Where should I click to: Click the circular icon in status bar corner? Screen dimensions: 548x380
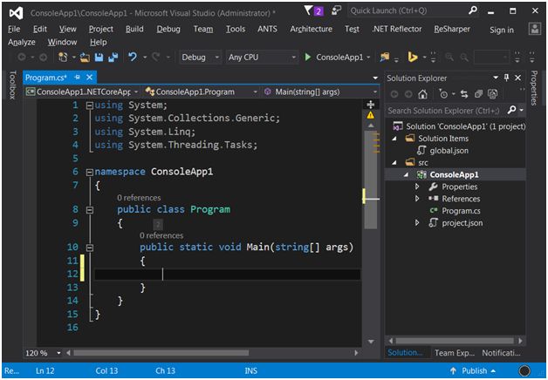(x=525, y=370)
